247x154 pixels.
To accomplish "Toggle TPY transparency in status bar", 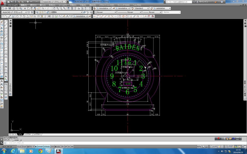I will 63,146.
